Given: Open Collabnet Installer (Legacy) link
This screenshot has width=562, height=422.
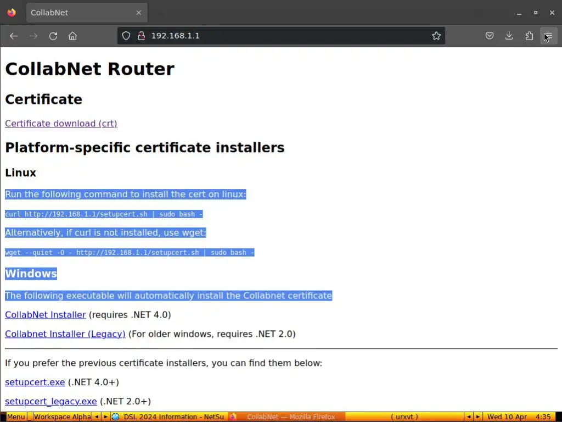Looking at the screenshot, I should click(x=65, y=334).
